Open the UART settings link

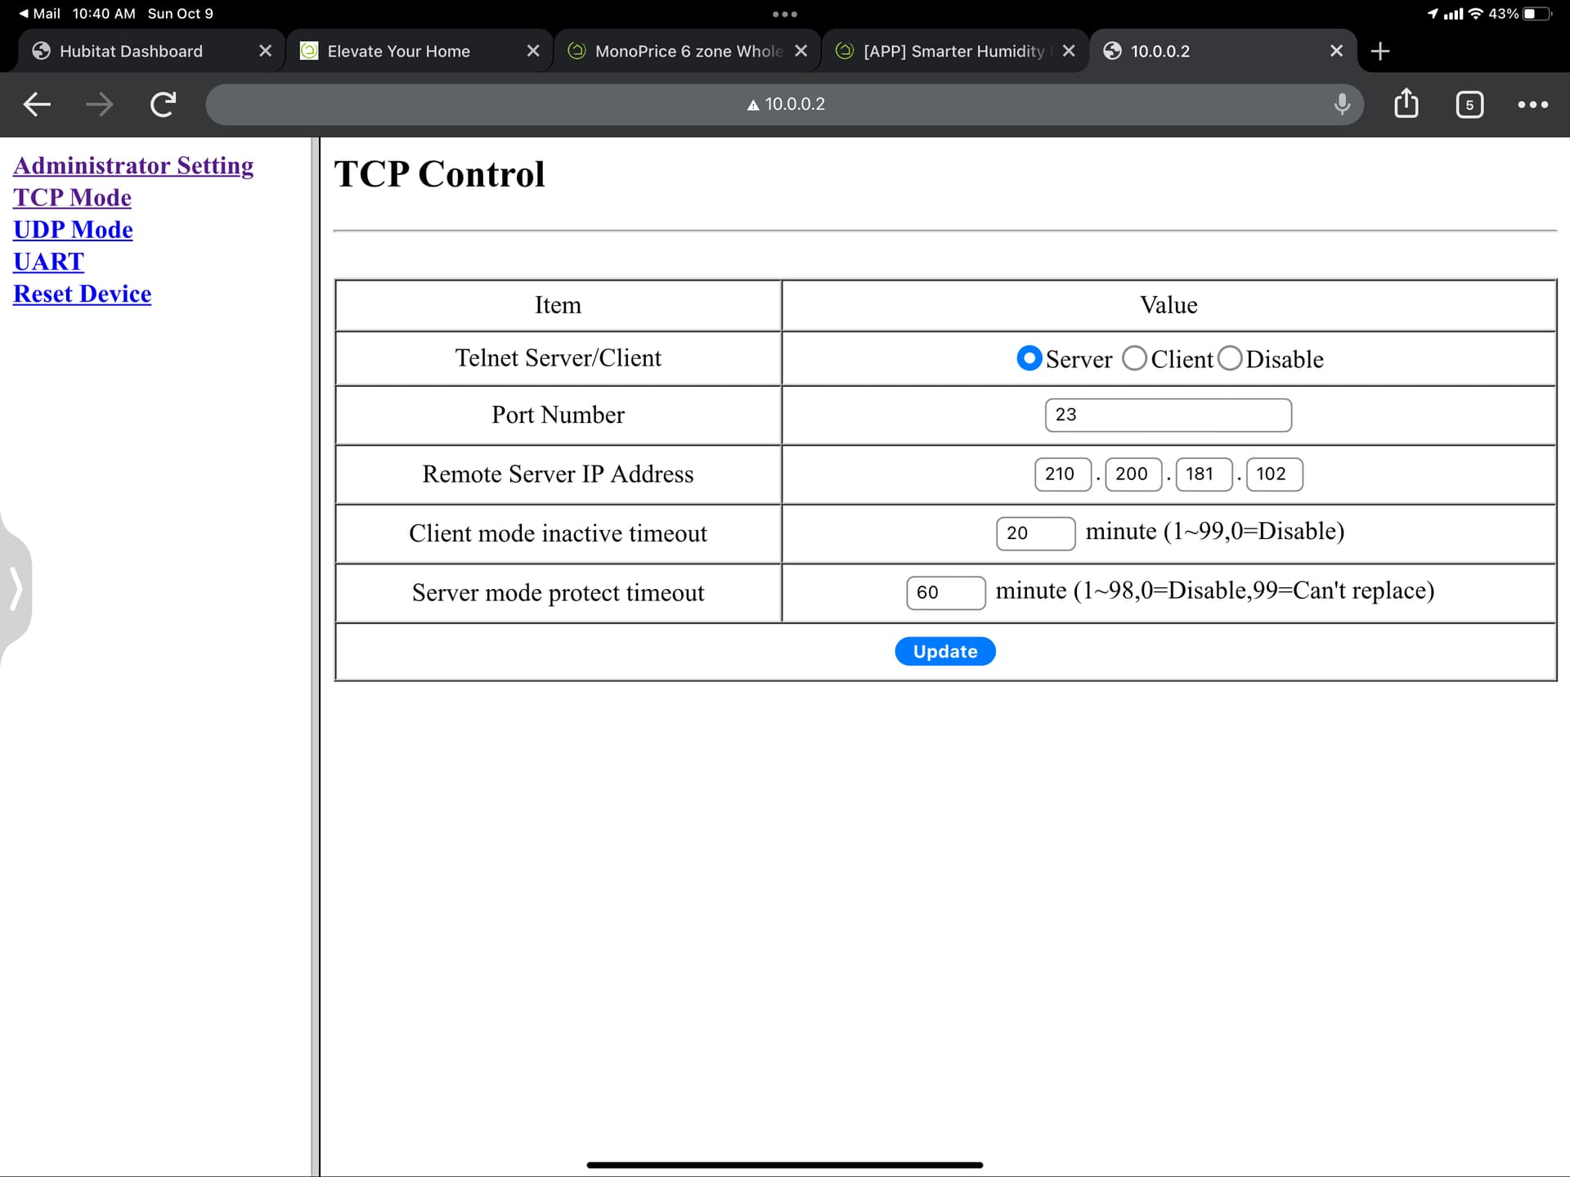[x=48, y=262]
